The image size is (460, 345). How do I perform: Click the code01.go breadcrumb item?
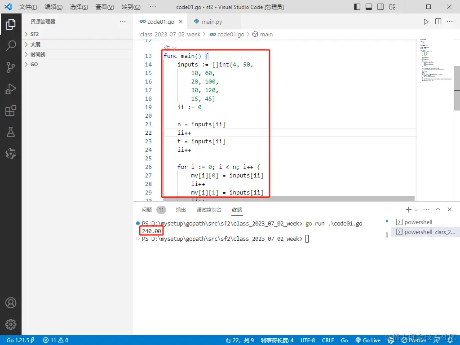(x=227, y=34)
